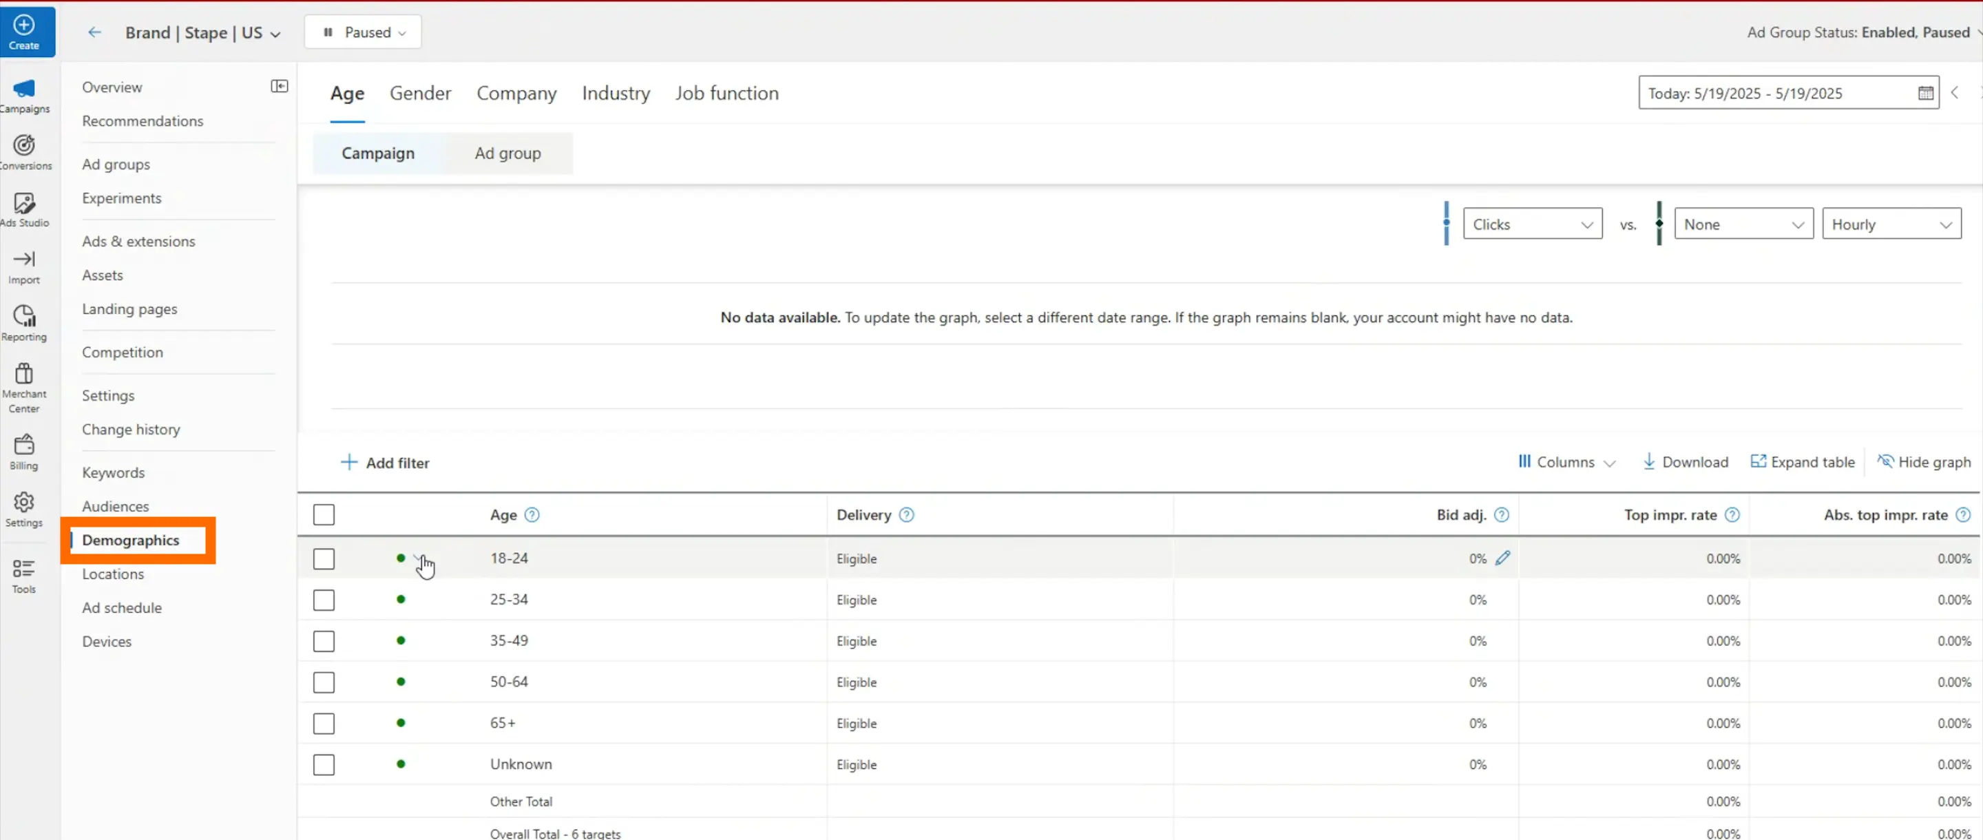Tick the checkbox for 50-64 row
This screenshot has width=1983, height=840.
[324, 682]
